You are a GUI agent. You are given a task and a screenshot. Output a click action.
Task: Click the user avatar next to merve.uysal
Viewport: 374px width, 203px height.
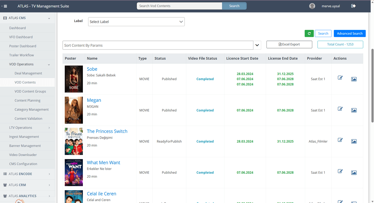point(312,6)
